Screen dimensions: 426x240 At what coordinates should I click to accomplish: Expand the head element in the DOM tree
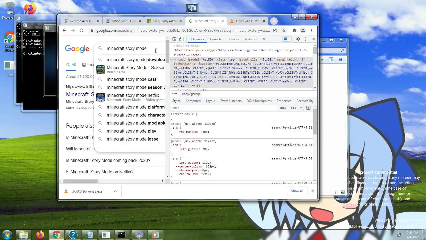click(x=175, y=55)
